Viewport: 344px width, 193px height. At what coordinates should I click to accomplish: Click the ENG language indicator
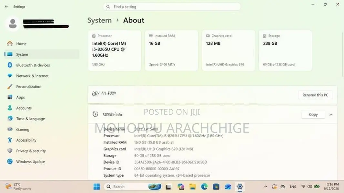[x=293, y=187]
